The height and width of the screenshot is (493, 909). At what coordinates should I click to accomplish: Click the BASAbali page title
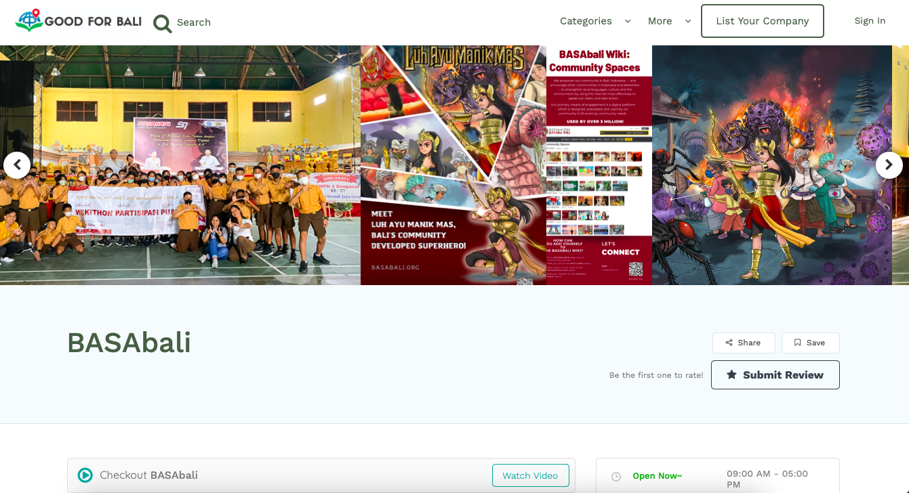(129, 343)
